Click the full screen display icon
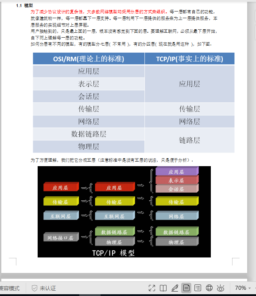Viewport: 256px width, 296px height. [x=151, y=288]
